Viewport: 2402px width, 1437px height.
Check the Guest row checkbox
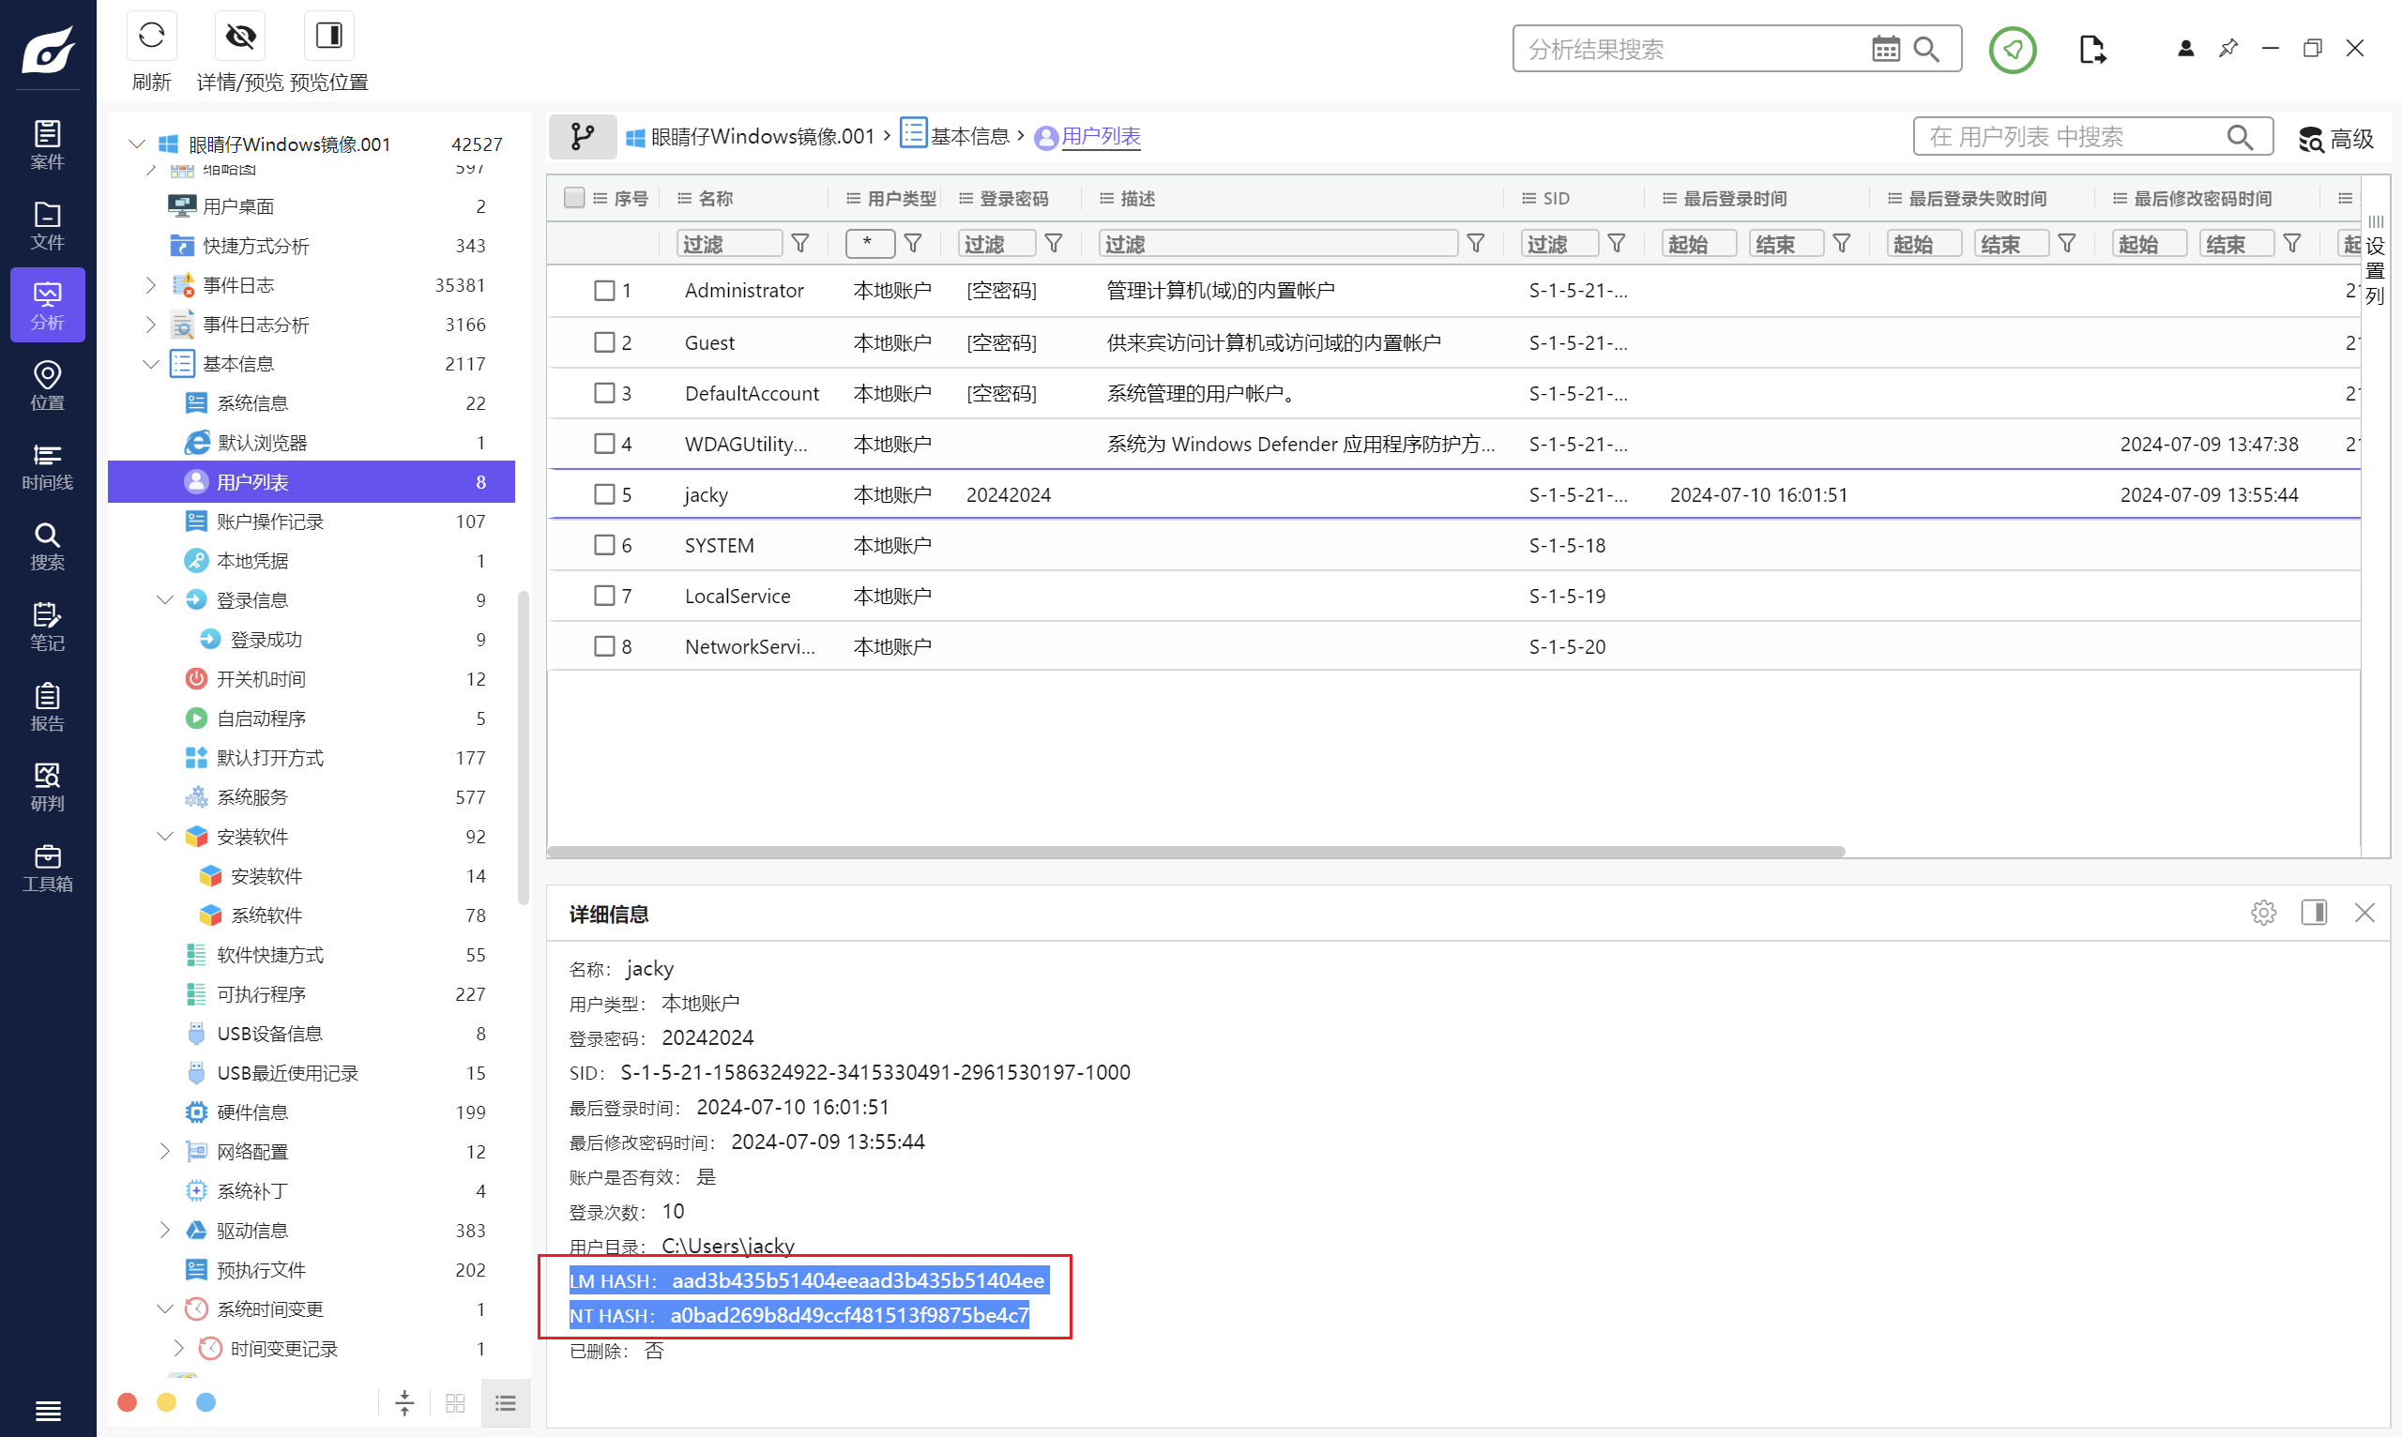pos(604,342)
